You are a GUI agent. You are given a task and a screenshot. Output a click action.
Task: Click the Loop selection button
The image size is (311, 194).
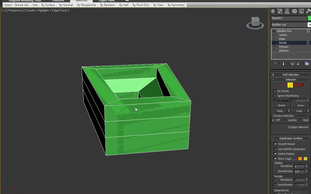click(299, 111)
